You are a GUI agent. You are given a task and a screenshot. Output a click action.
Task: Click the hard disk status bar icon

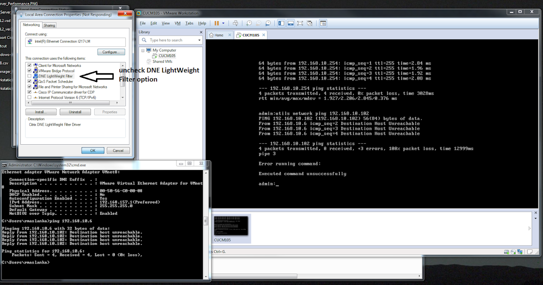click(506, 252)
